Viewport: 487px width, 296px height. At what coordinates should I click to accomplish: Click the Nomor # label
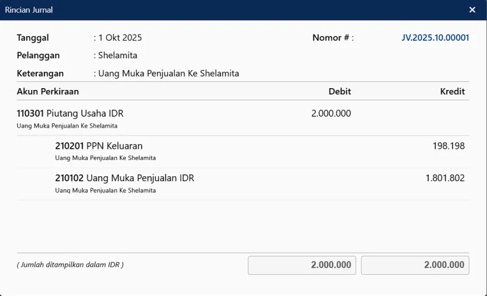click(333, 38)
